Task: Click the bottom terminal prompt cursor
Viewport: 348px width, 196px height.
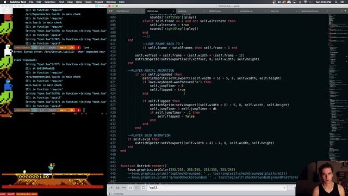Action: click(84, 110)
